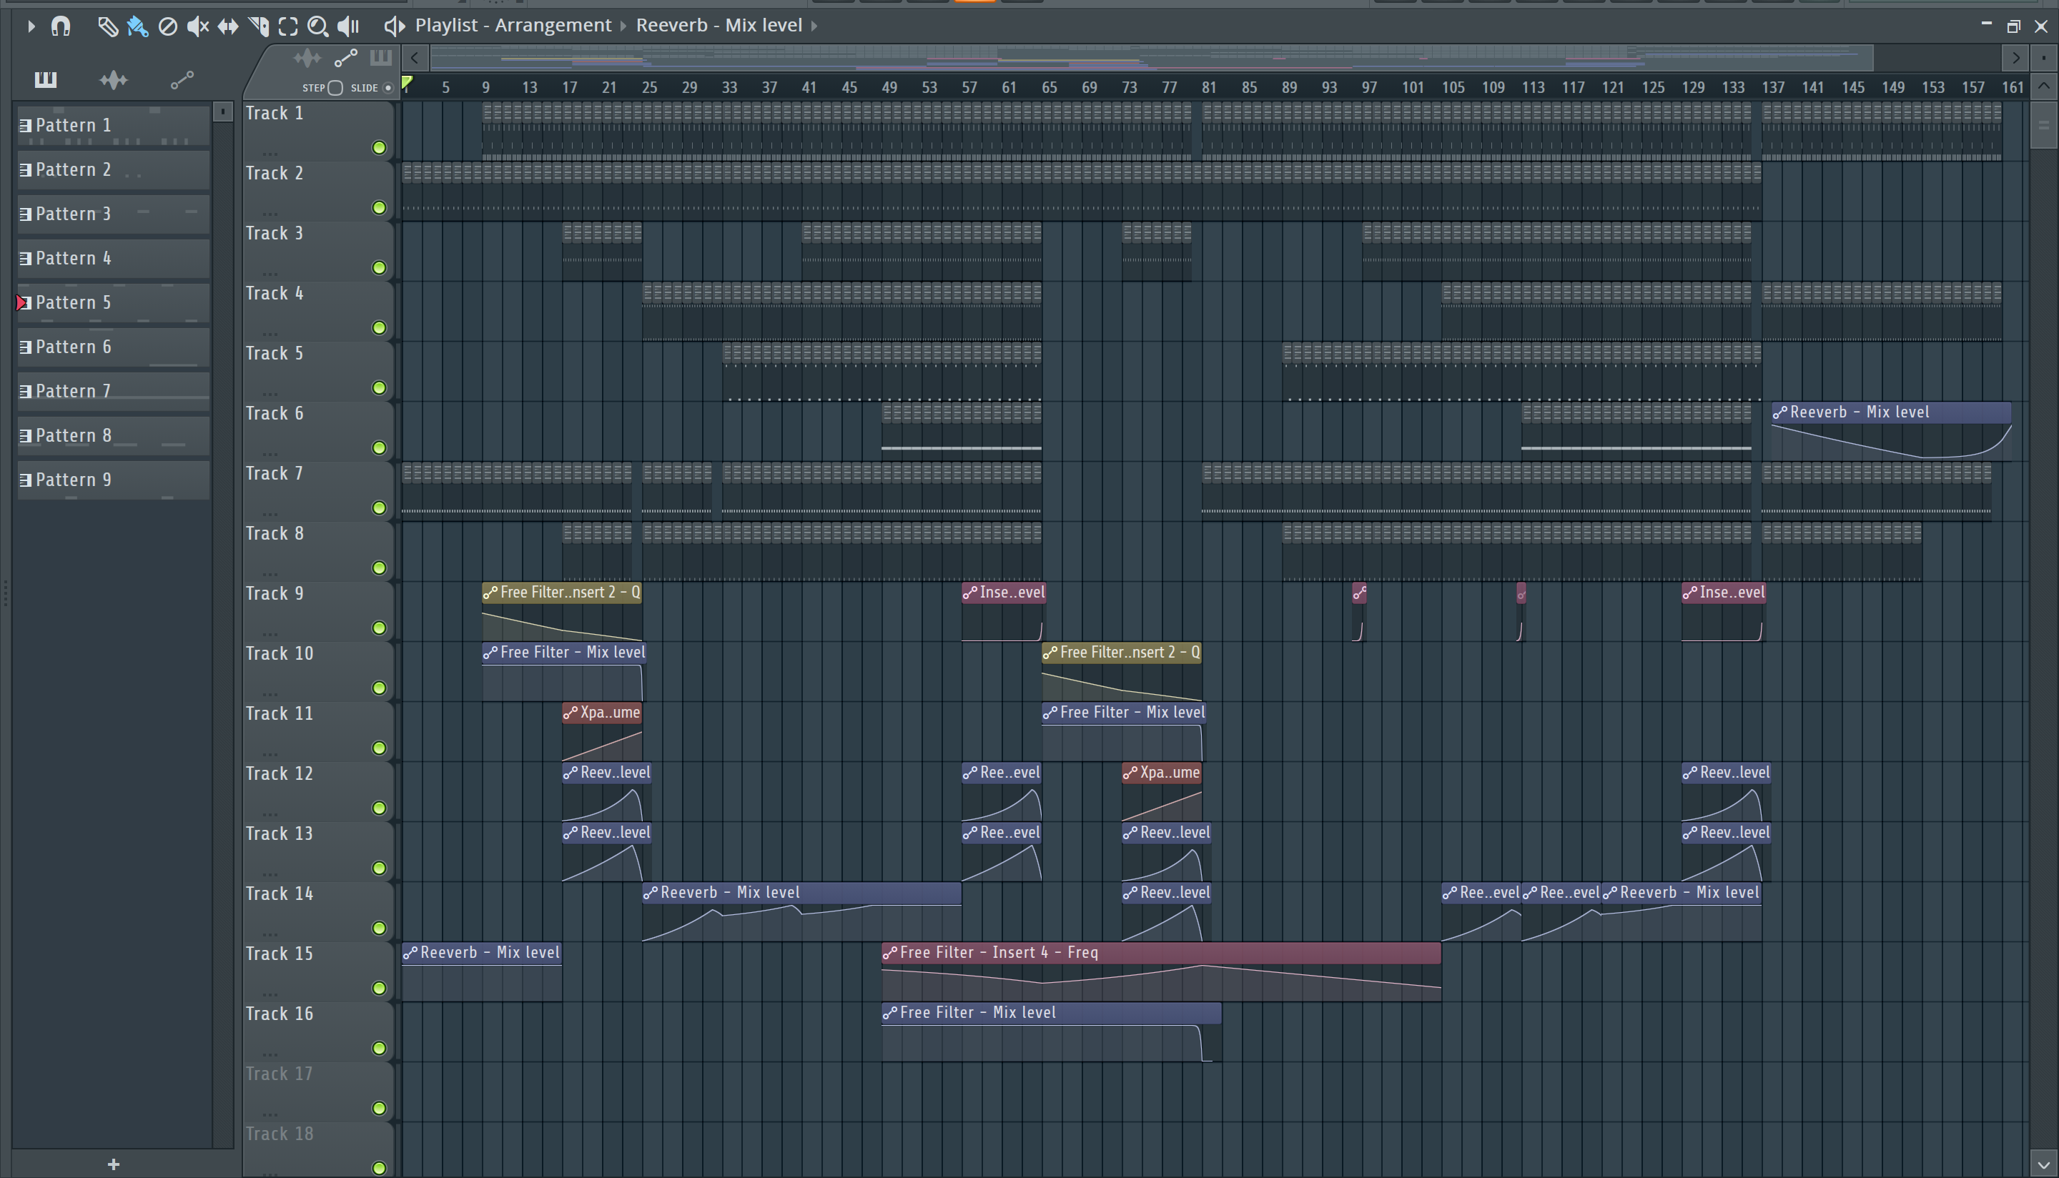Select the Playback scrub tool
The height and width of the screenshot is (1178, 2059).
(349, 26)
